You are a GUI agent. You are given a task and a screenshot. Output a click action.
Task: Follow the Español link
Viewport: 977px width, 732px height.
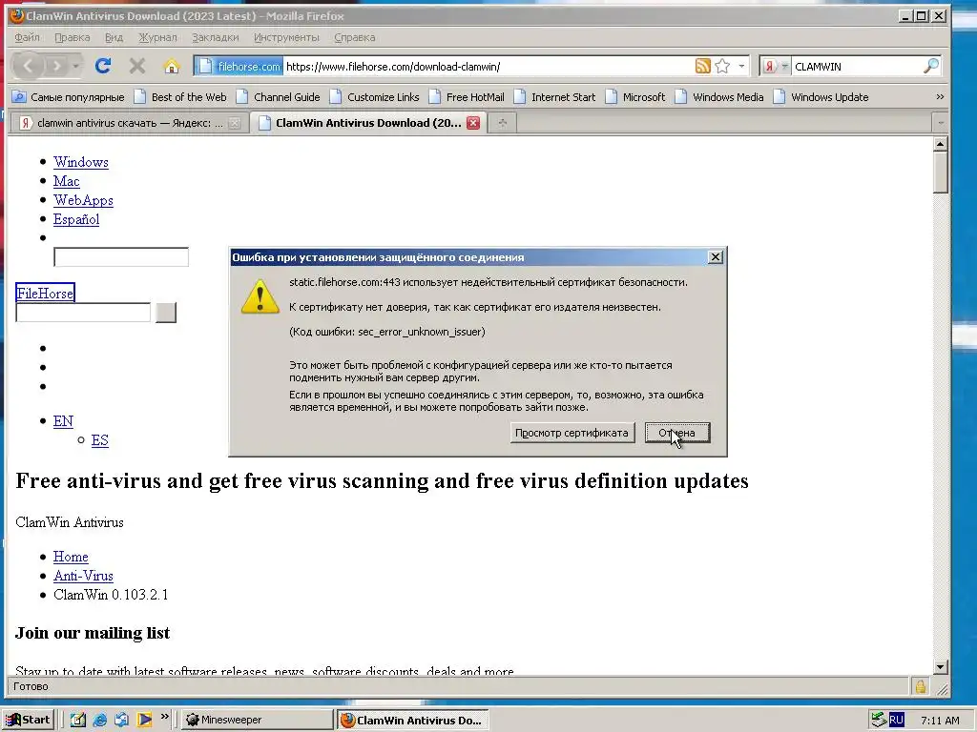76,219
